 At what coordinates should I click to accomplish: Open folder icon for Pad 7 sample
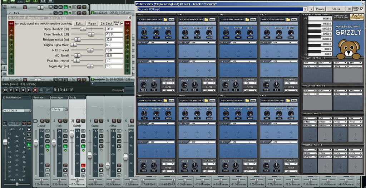coord(247,100)
